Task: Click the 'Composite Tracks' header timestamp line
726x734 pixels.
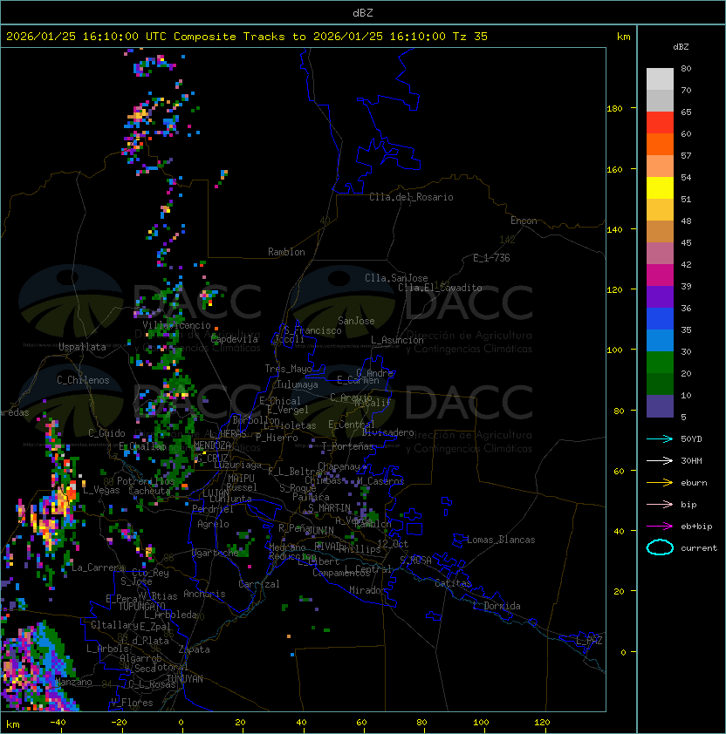Action: point(247,37)
